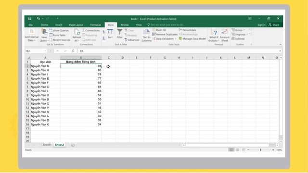This screenshot has width=308, height=173.
Task: Open the Ungroup dropdown
Action: pos(240,34)
